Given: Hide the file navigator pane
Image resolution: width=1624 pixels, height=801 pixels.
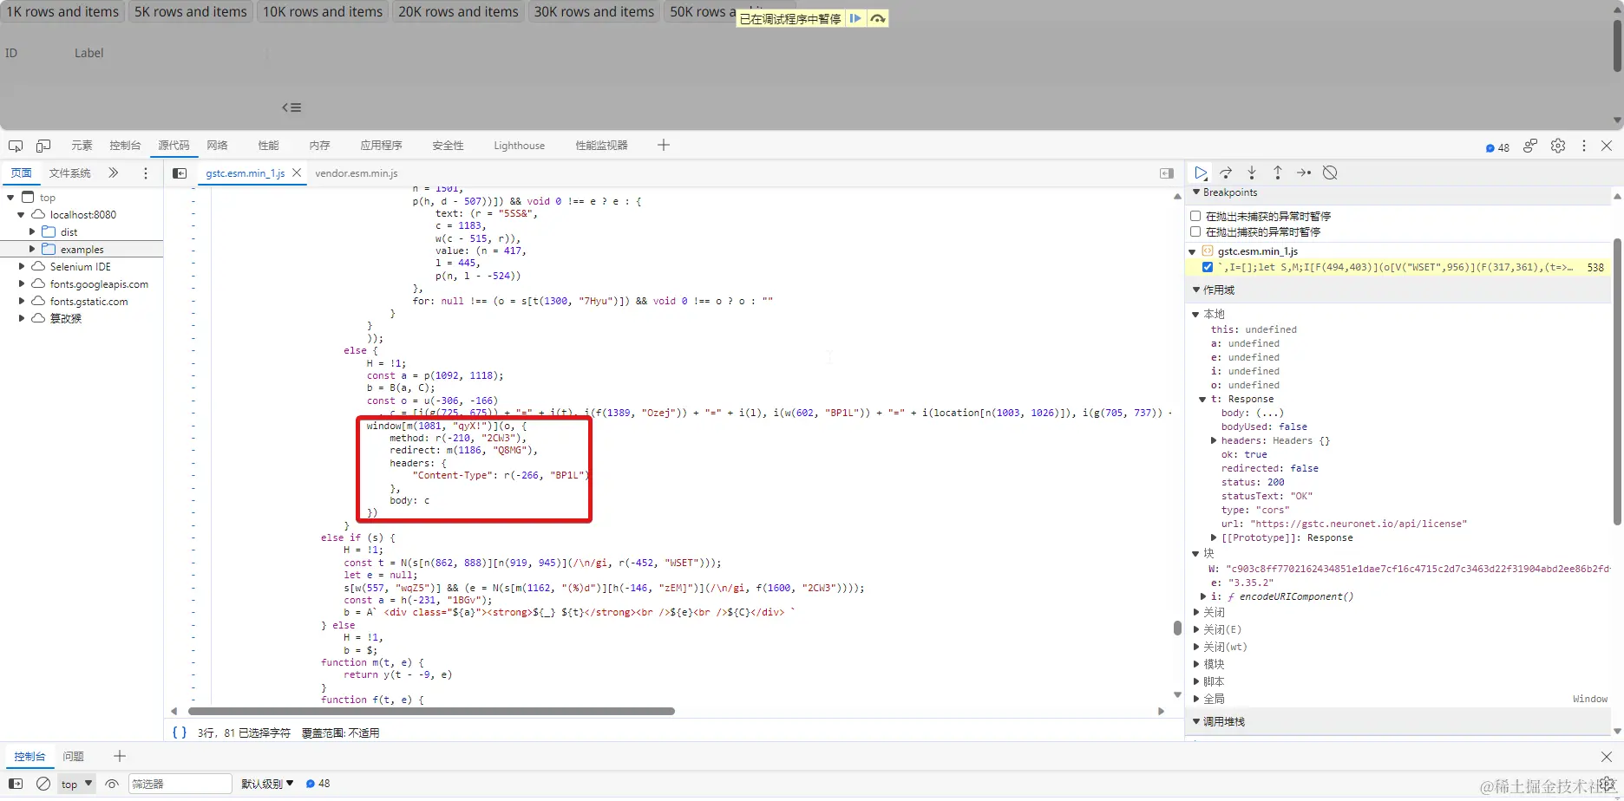Looking at the screenshot, I should [180, 173].
